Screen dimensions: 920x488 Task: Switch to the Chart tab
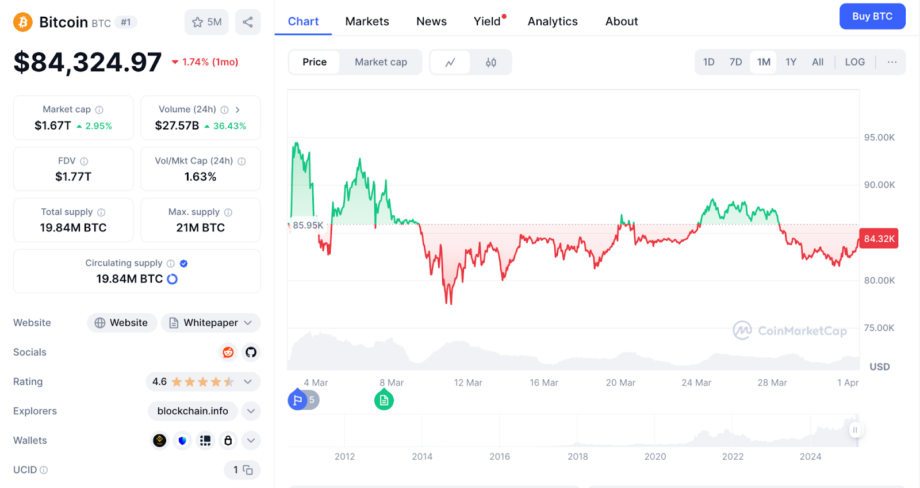point(303,21)
